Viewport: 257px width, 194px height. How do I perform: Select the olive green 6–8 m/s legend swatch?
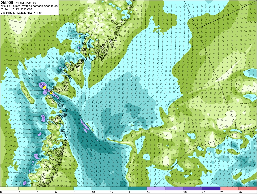click(64, 188)
